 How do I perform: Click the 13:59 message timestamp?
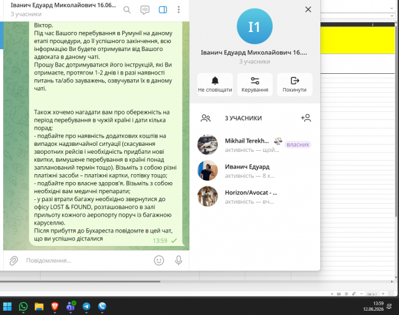click(160, 241)
